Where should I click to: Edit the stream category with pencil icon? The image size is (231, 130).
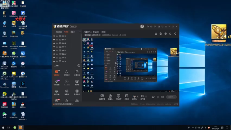pyautogui.click(x=99, y=35)
